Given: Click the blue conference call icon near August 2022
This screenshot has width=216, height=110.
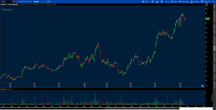Looking at the screenshot, I should click(x=130, y=86).
